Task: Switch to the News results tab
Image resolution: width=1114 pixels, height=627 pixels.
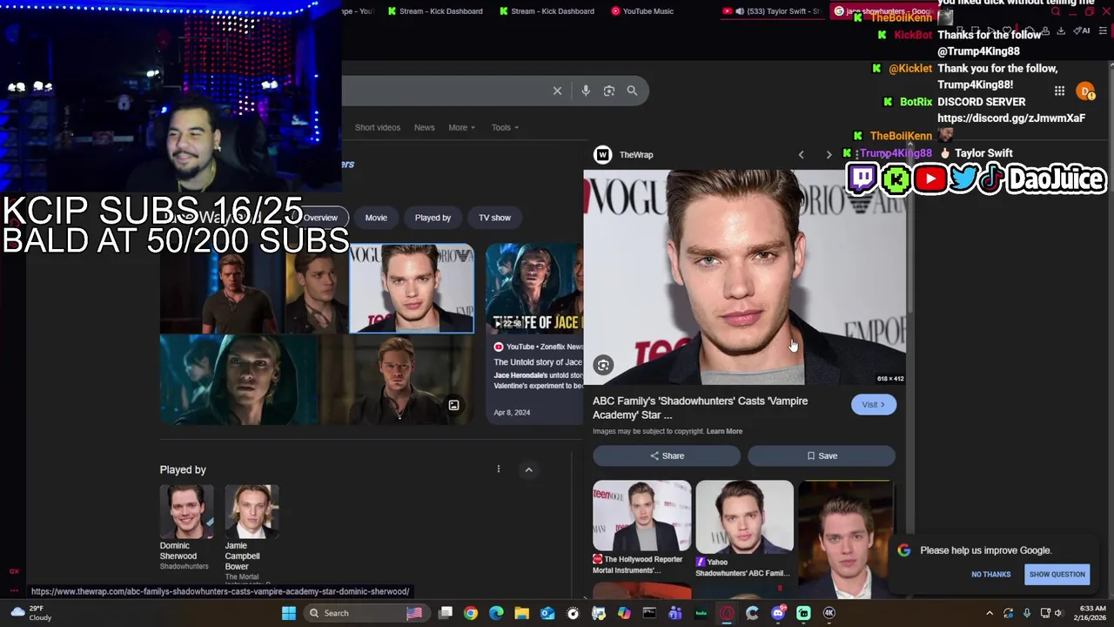Action: (x=424, y=127)
